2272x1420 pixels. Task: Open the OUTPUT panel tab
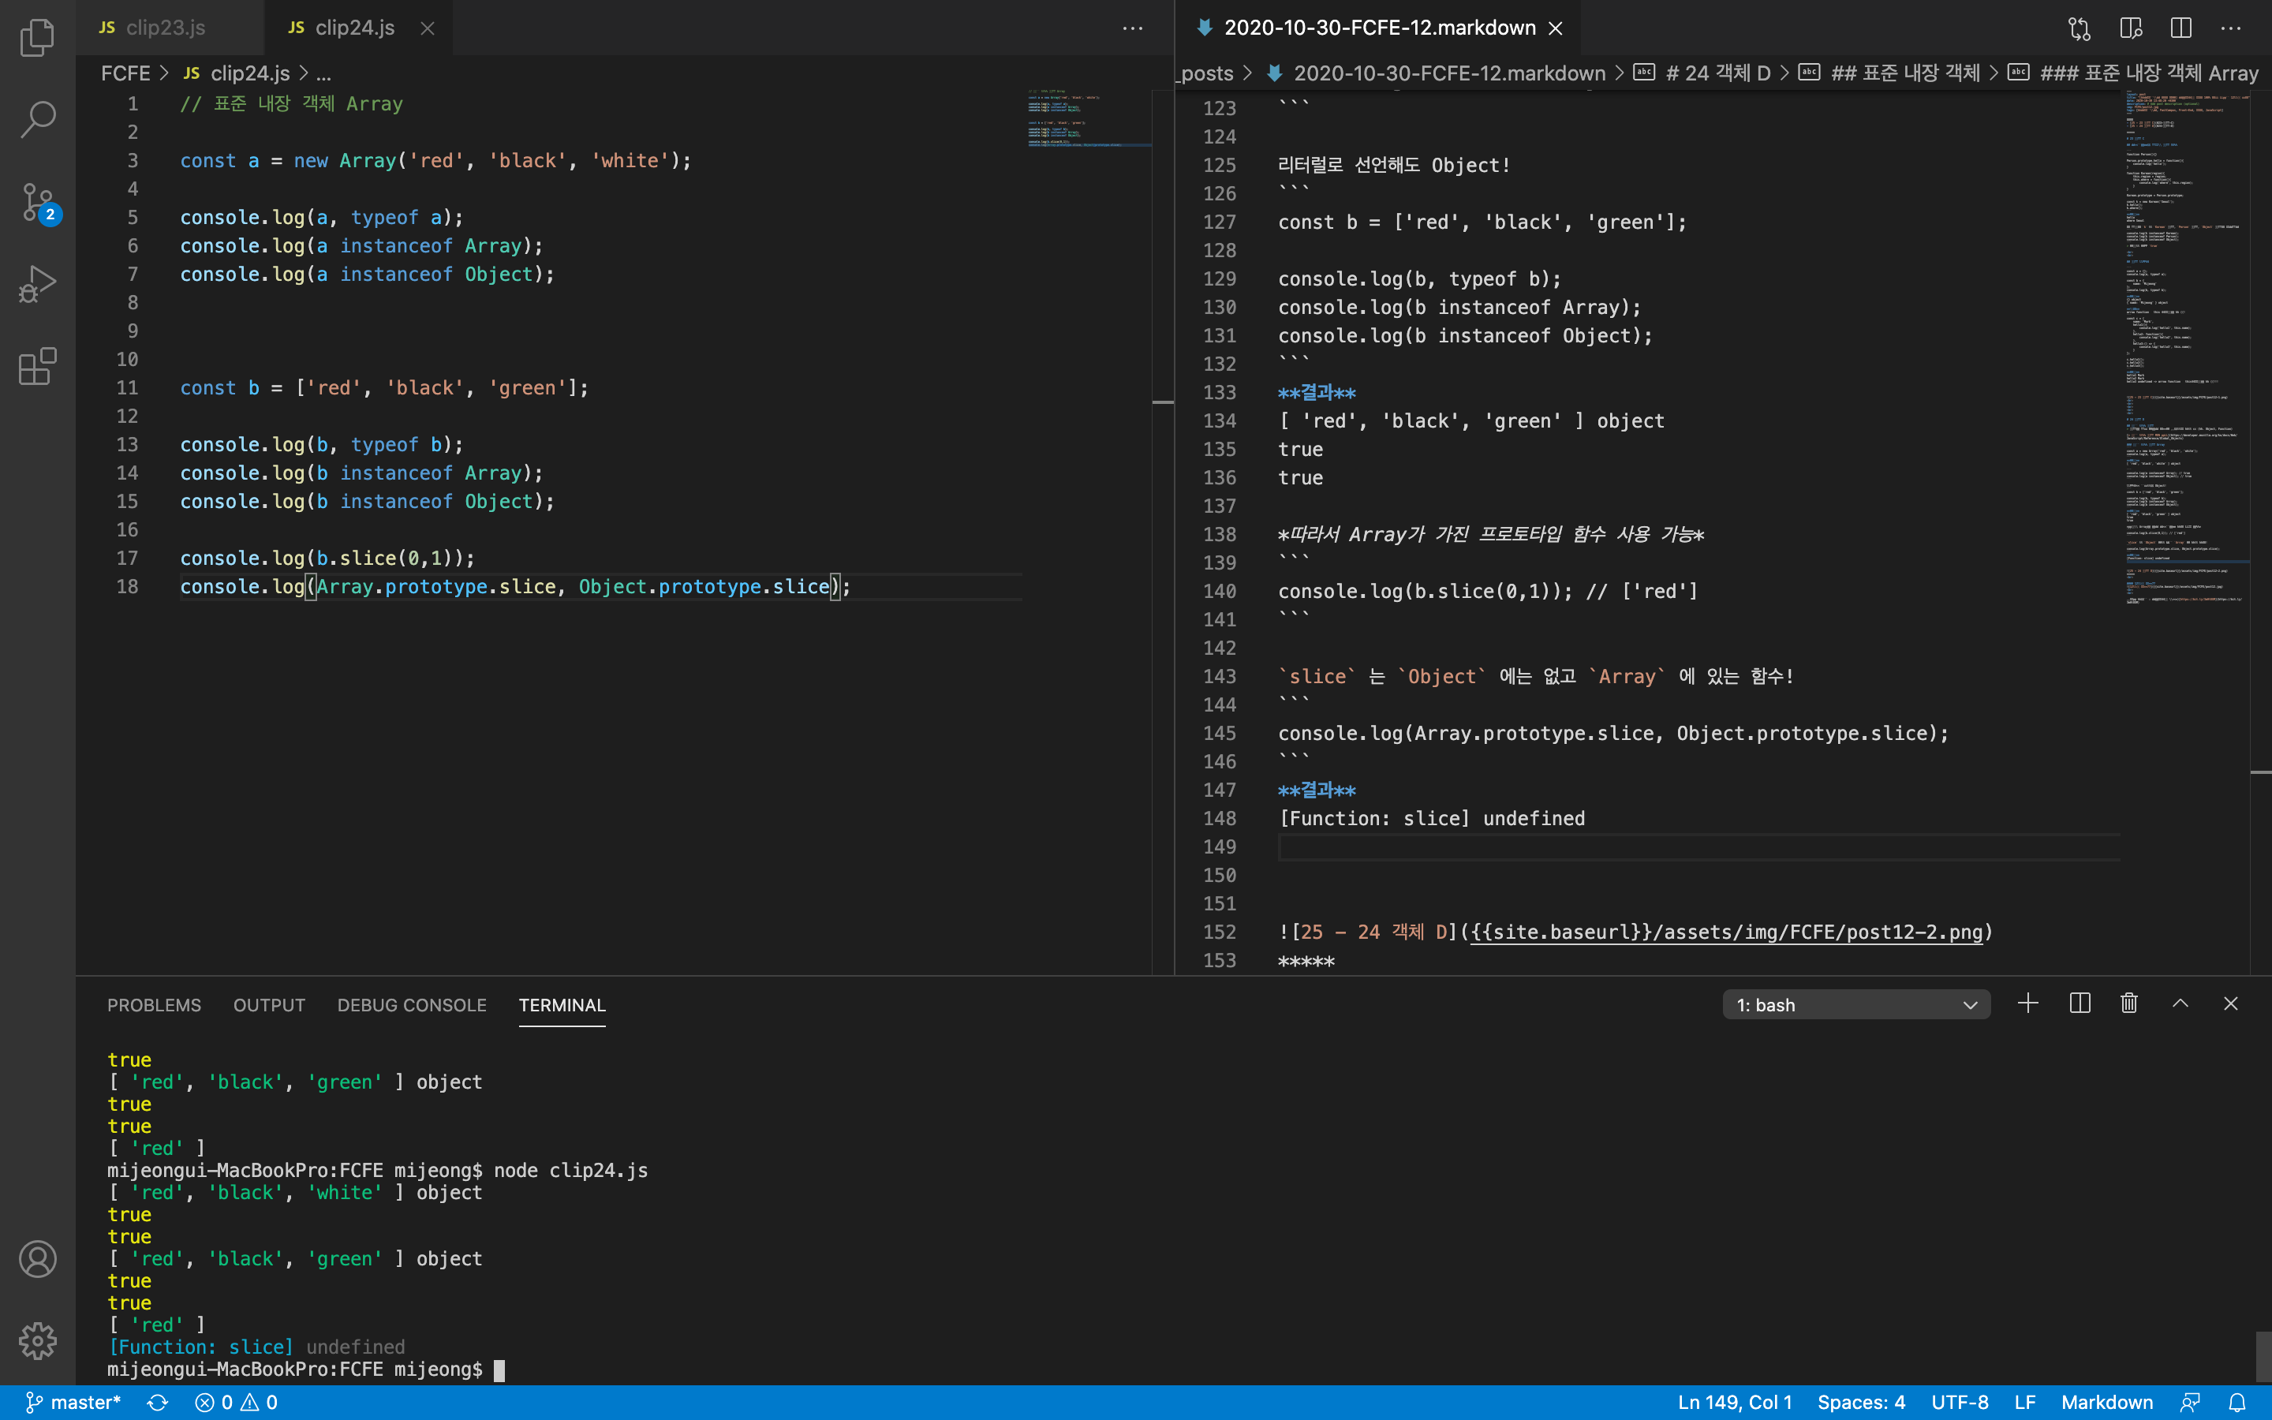[270, 1005]
